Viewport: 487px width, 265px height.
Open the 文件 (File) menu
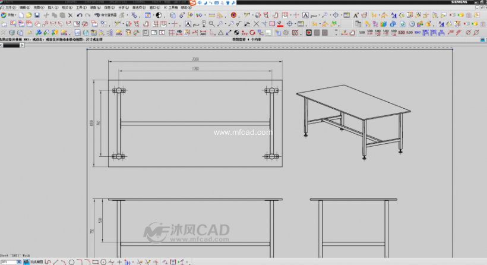10,8
